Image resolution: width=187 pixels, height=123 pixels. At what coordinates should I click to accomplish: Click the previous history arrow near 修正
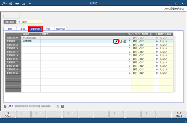click(x=5, y=106)
